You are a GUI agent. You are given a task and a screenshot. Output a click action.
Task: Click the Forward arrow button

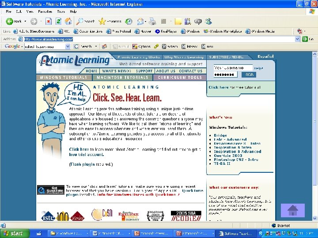tap(34, 21)
